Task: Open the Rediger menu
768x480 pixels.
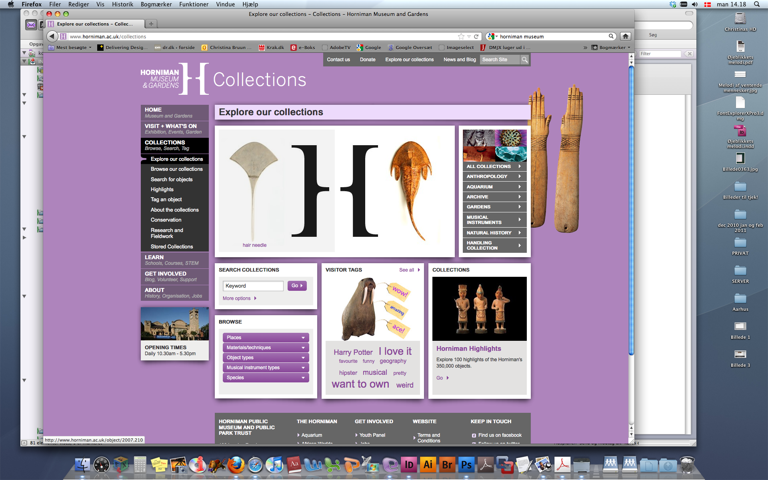Action: coord(78,4)
